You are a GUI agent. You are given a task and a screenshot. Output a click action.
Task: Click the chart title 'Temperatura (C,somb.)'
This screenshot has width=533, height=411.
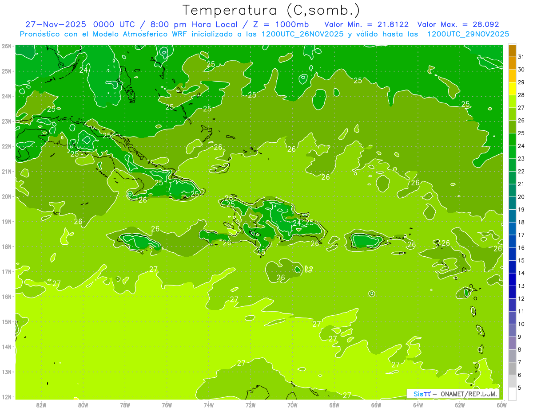(271, 10)
